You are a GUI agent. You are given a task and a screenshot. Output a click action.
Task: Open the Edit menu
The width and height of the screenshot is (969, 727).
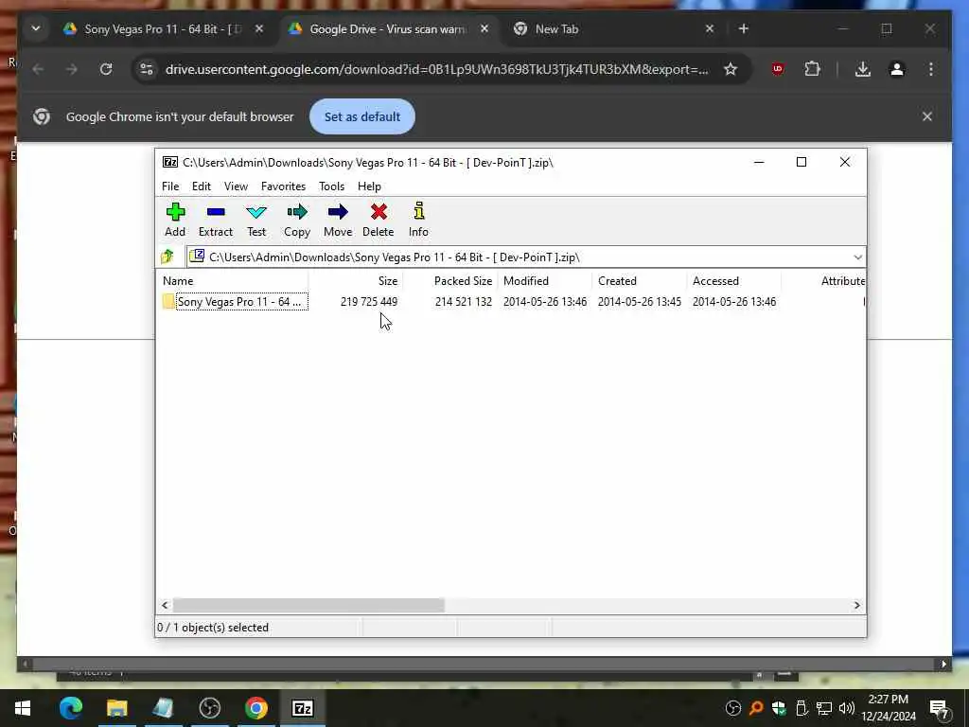point(201,186)
